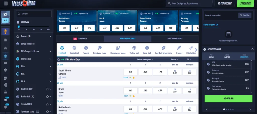The image size is (257, 114).
Task: Toggle favorite star for Football (522)
Action: [x=47, y=89]
